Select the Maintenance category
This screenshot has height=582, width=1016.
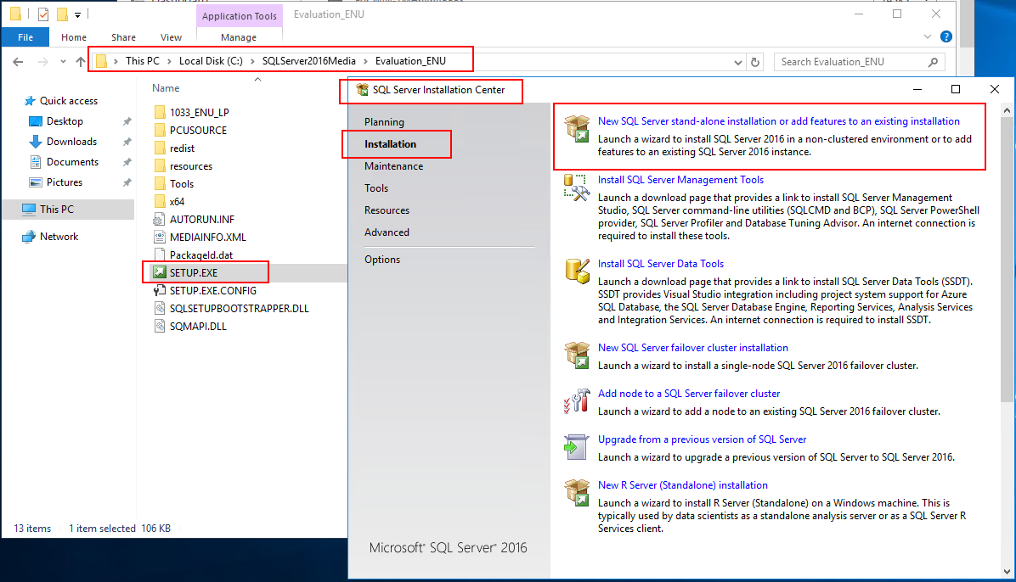pos(393,165)
